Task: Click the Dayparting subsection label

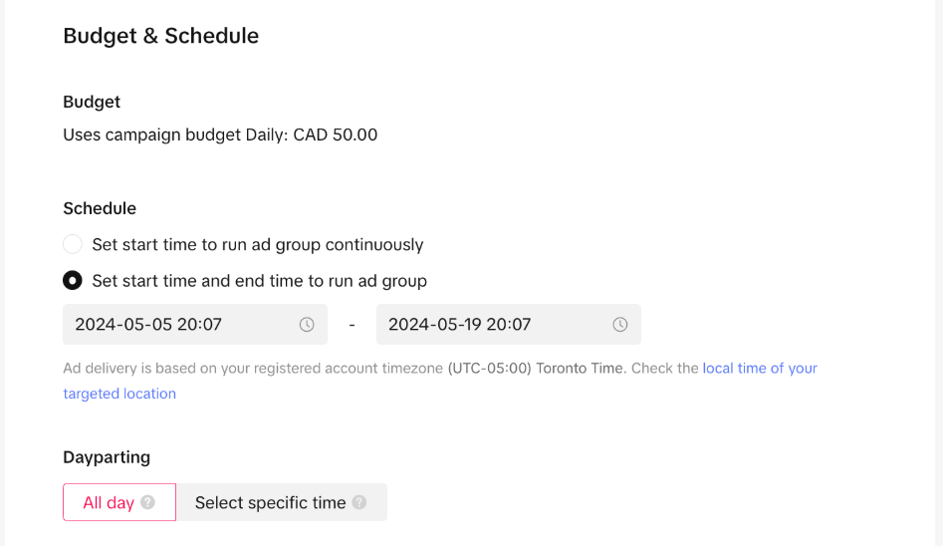Action: (x=107, y=457)
